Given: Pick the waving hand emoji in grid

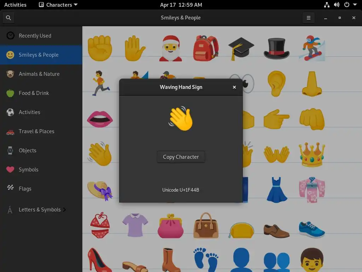Looking at the screenshot, I should click(100, 154).
